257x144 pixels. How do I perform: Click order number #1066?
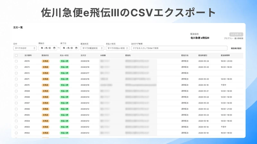tap(27, 109)
